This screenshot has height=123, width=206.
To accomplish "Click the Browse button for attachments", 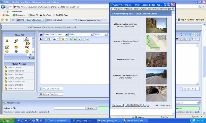I will point(91,108).
